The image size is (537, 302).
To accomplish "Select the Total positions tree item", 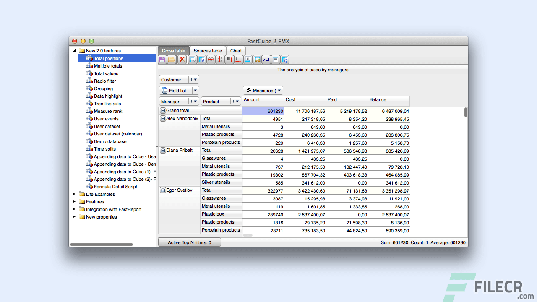I will click(117, 58).
